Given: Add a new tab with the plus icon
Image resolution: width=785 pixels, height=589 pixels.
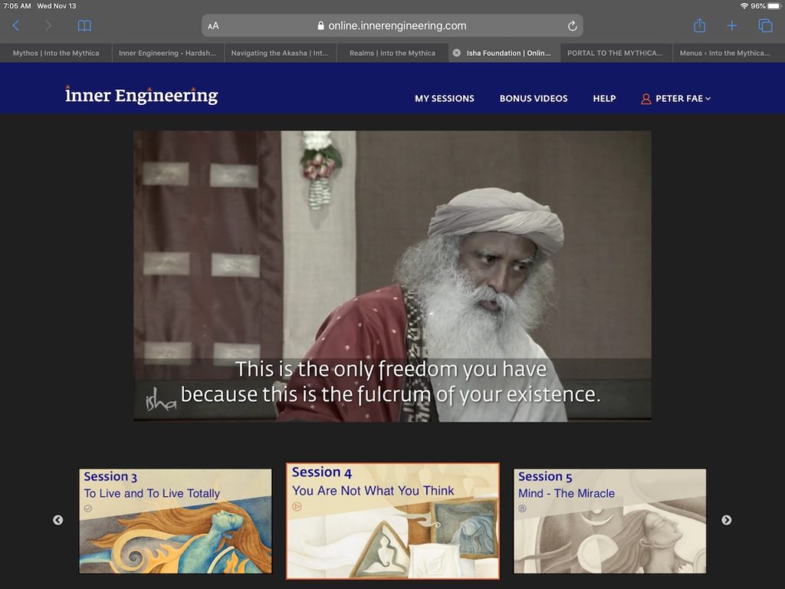Looking at the screenshot, I should 732,25.
